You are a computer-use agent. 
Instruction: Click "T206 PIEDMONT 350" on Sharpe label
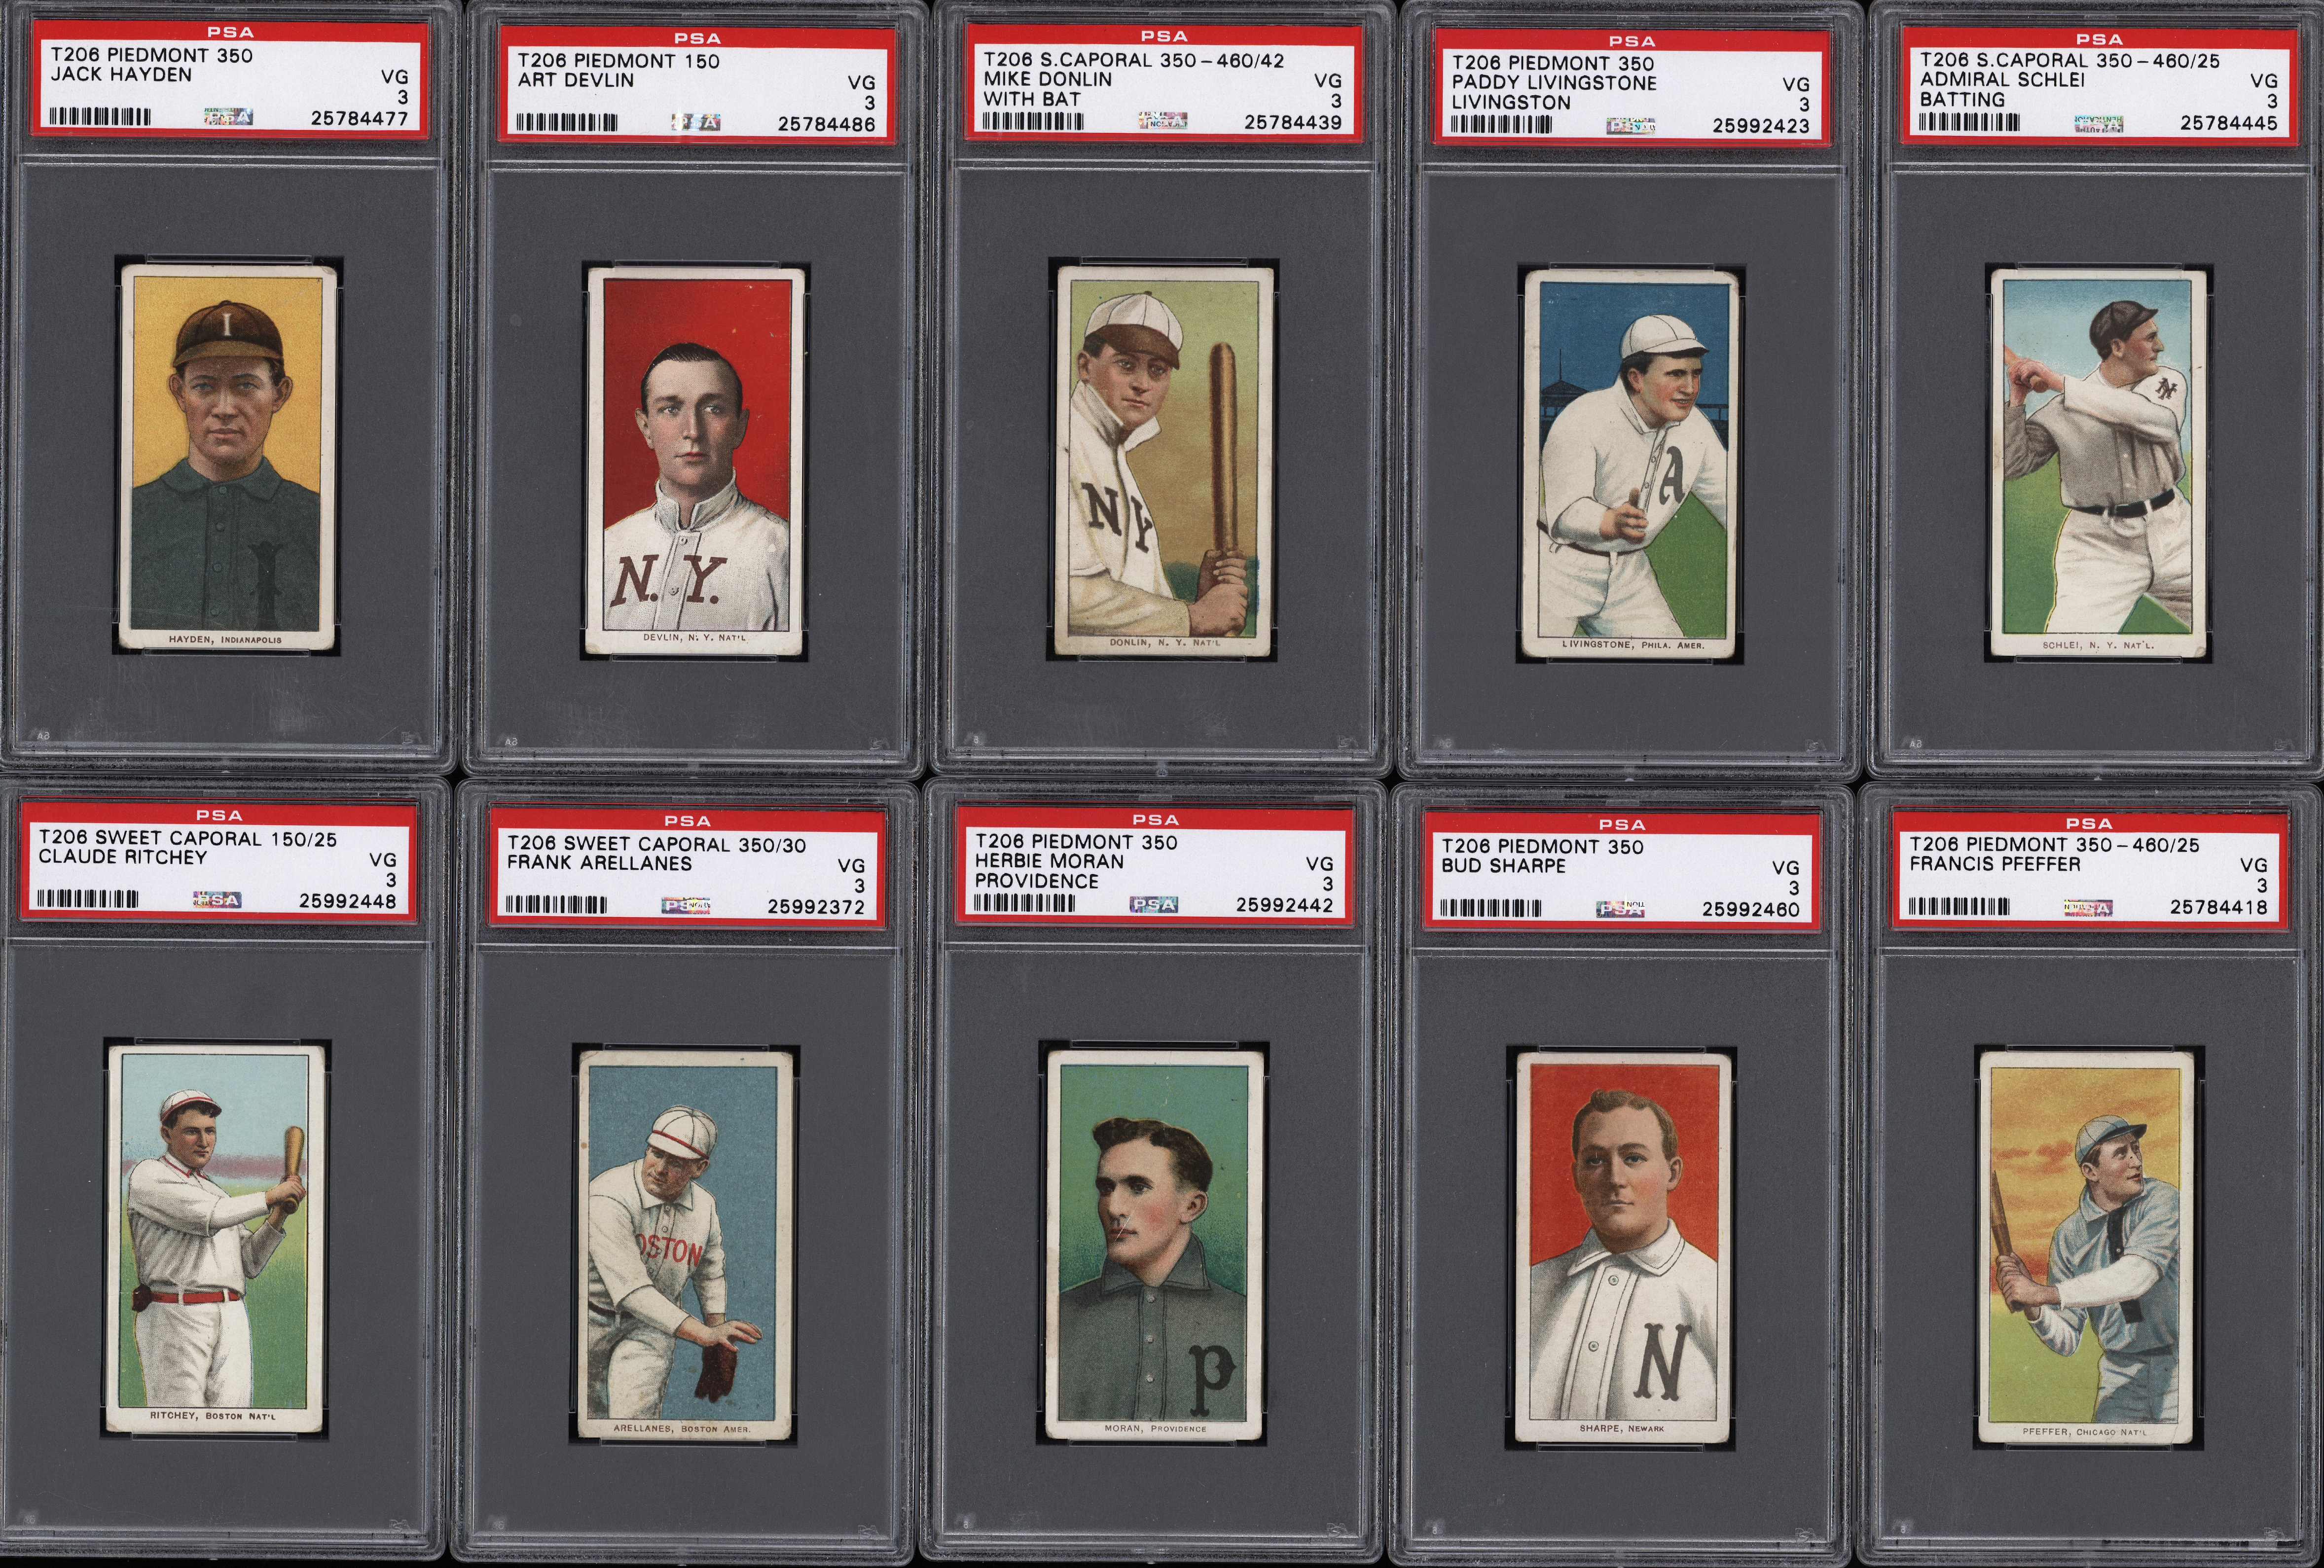1542,847
